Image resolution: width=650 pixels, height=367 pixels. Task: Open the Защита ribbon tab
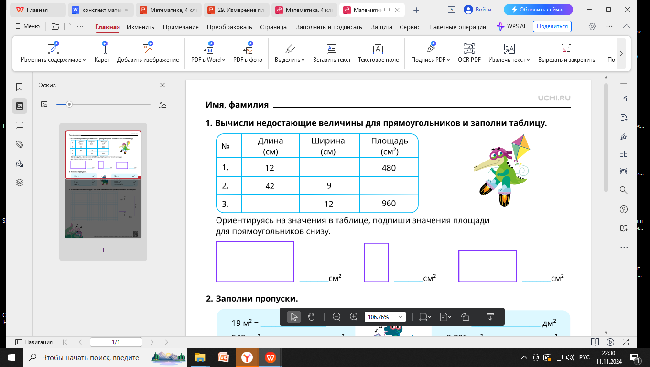pos(381,27)
